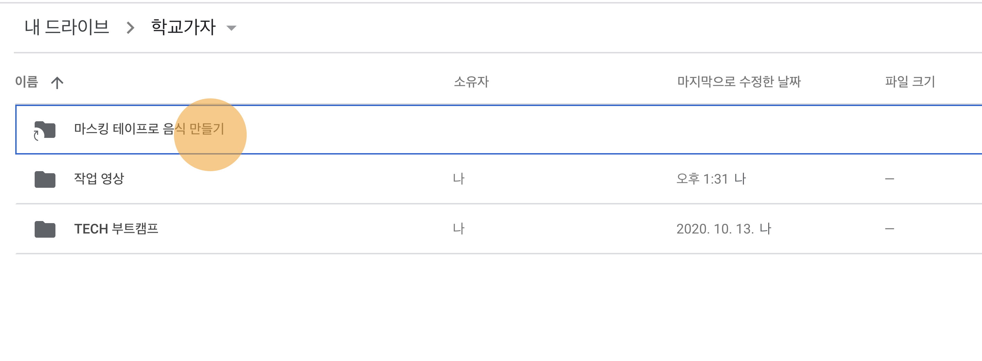Click the TECH 부트캠프 folder icon
The height and width of the screenshot is (361, 982).
point(45,229)
